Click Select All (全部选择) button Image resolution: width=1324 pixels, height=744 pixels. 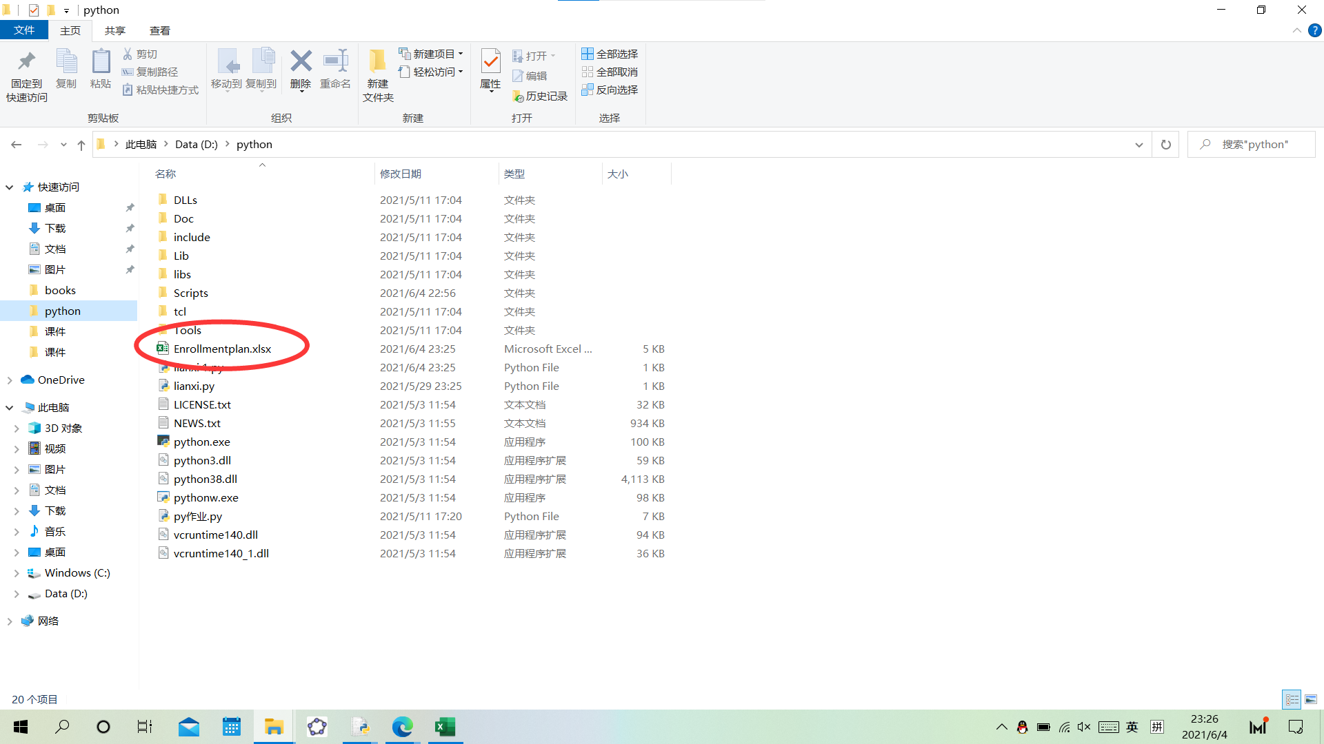[610, 54]
